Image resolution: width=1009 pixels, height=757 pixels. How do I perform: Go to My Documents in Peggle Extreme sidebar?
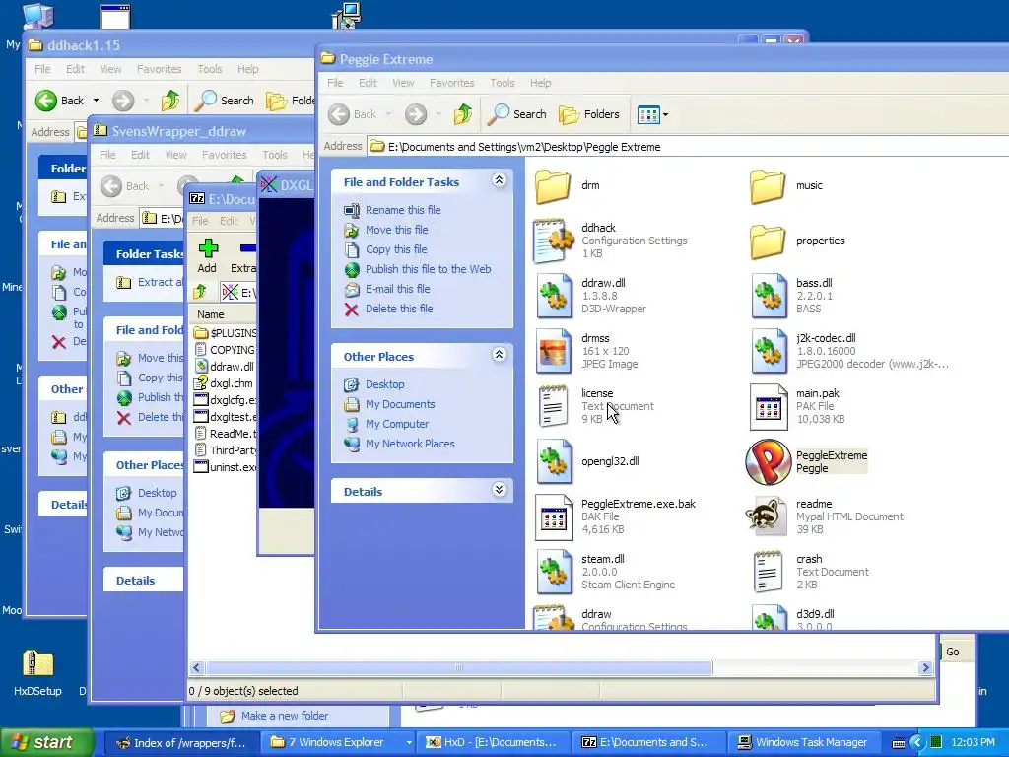(400, 404)
